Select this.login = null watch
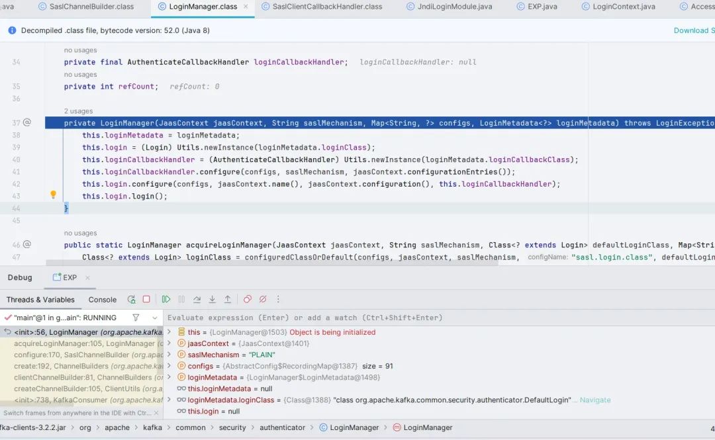715x440 pixels. pos(208,412)
